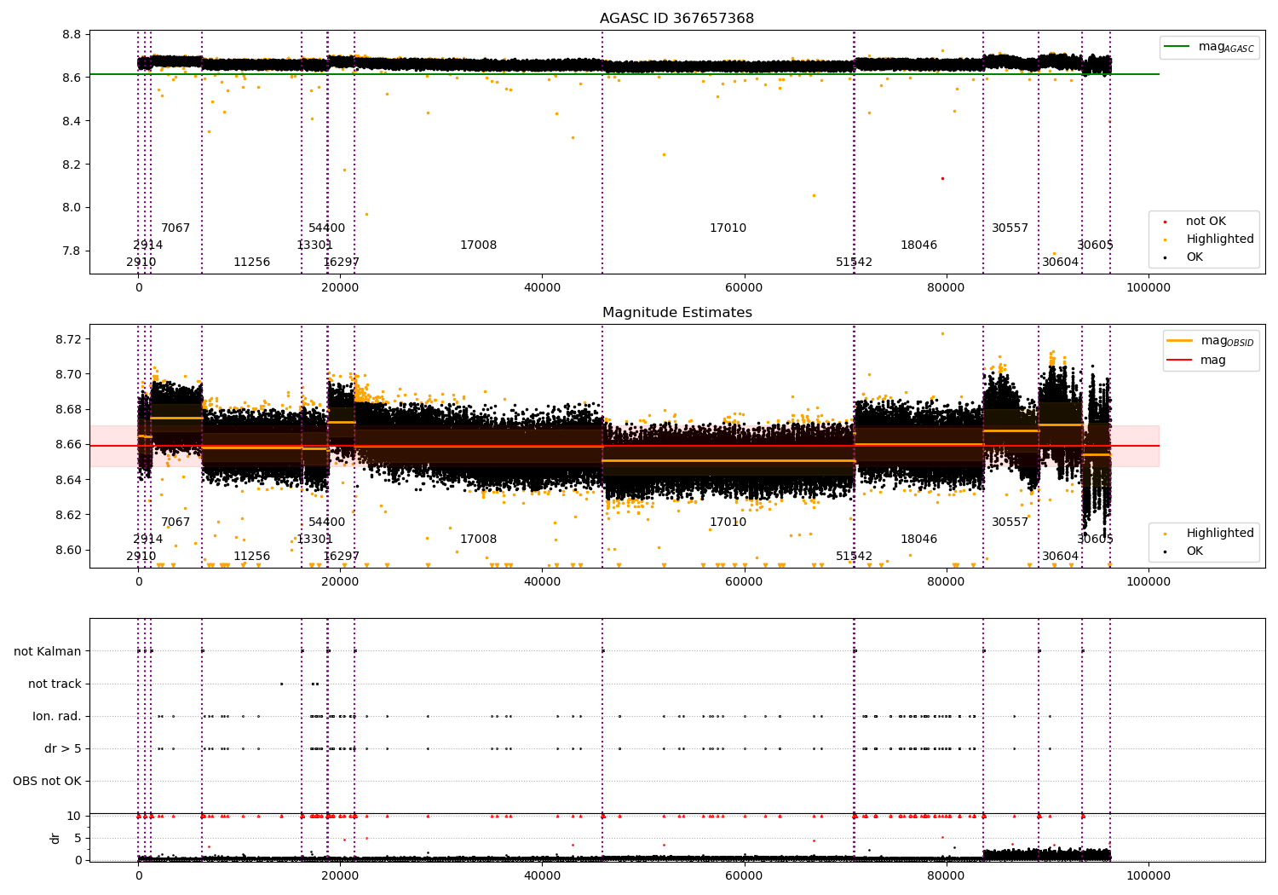Screen dimensions: 1278x895
Task: Click obsid label 11256 in Magnitude Estimates plot
Action: pyautogui.click(x=252, y=557)
